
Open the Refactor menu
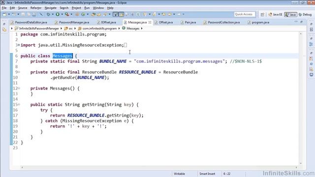pos(36,8)
